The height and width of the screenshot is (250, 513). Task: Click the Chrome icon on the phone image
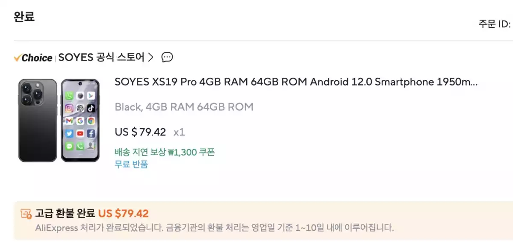click(x=91, y=121)
